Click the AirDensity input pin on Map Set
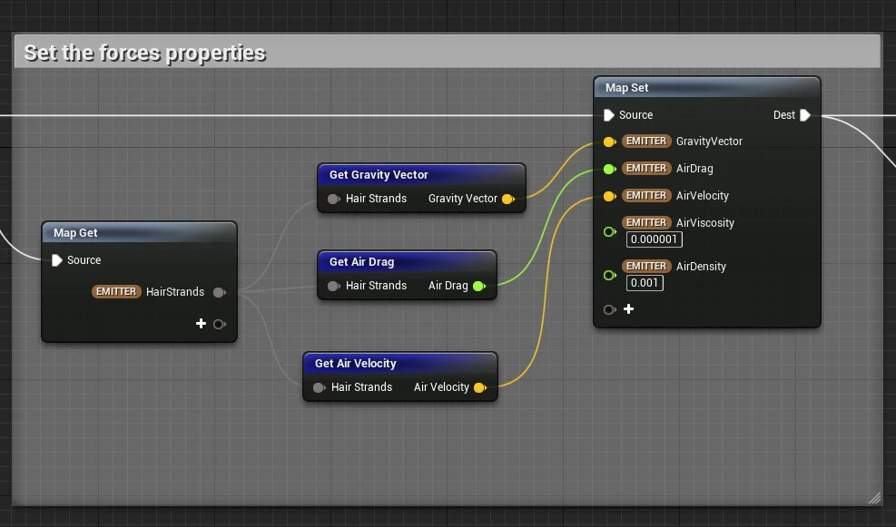The height and width of the screenshot is (527, 896). tap(610, 275)
